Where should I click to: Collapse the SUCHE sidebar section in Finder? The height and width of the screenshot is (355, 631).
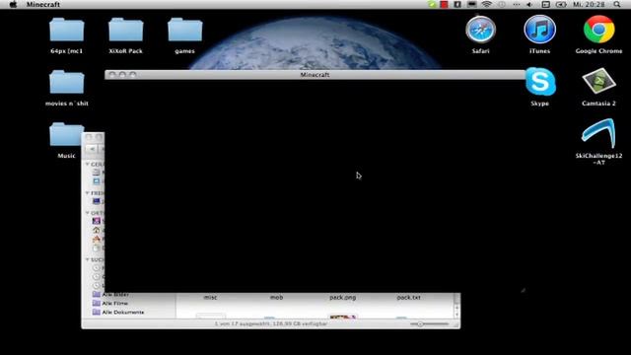pyautogui.click(x=88, y=259)
